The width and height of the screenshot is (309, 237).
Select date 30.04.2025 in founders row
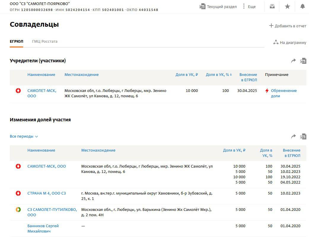click(x=247, y=90)
